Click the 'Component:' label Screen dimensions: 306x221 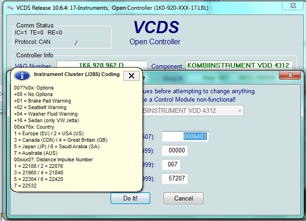[167, 66]
